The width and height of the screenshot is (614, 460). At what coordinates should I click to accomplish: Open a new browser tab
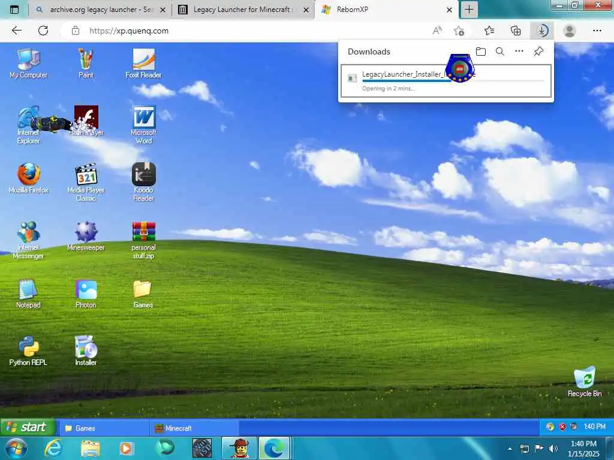click(469, 10)
